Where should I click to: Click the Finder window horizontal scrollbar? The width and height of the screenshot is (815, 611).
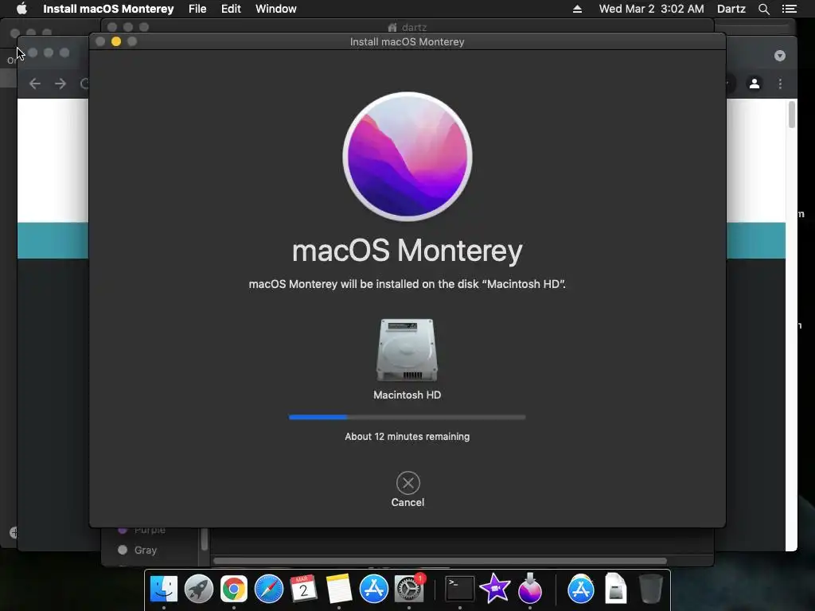[x=439, y=561]
